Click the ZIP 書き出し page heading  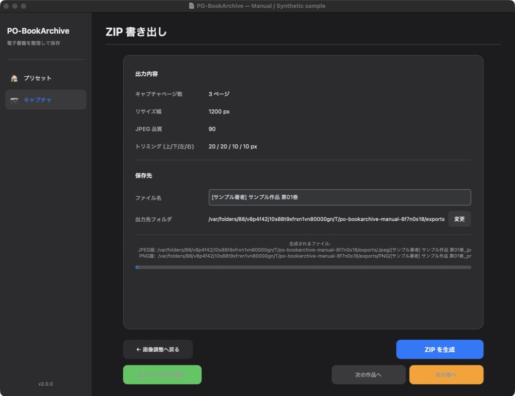tap(136, 32)
